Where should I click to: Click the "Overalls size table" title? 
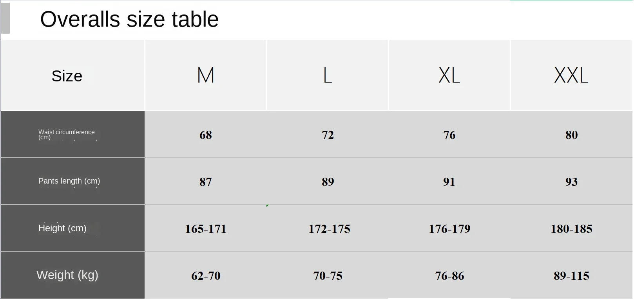(x=129, y=19)
